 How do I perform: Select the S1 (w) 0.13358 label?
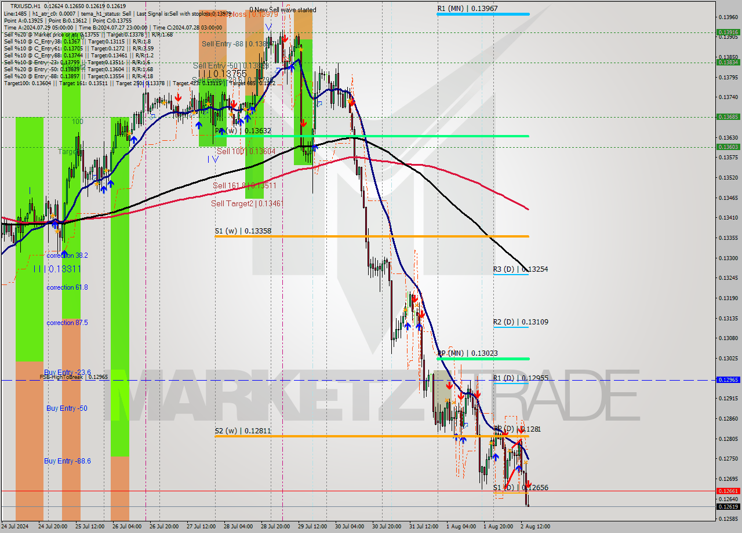[243, 231]
